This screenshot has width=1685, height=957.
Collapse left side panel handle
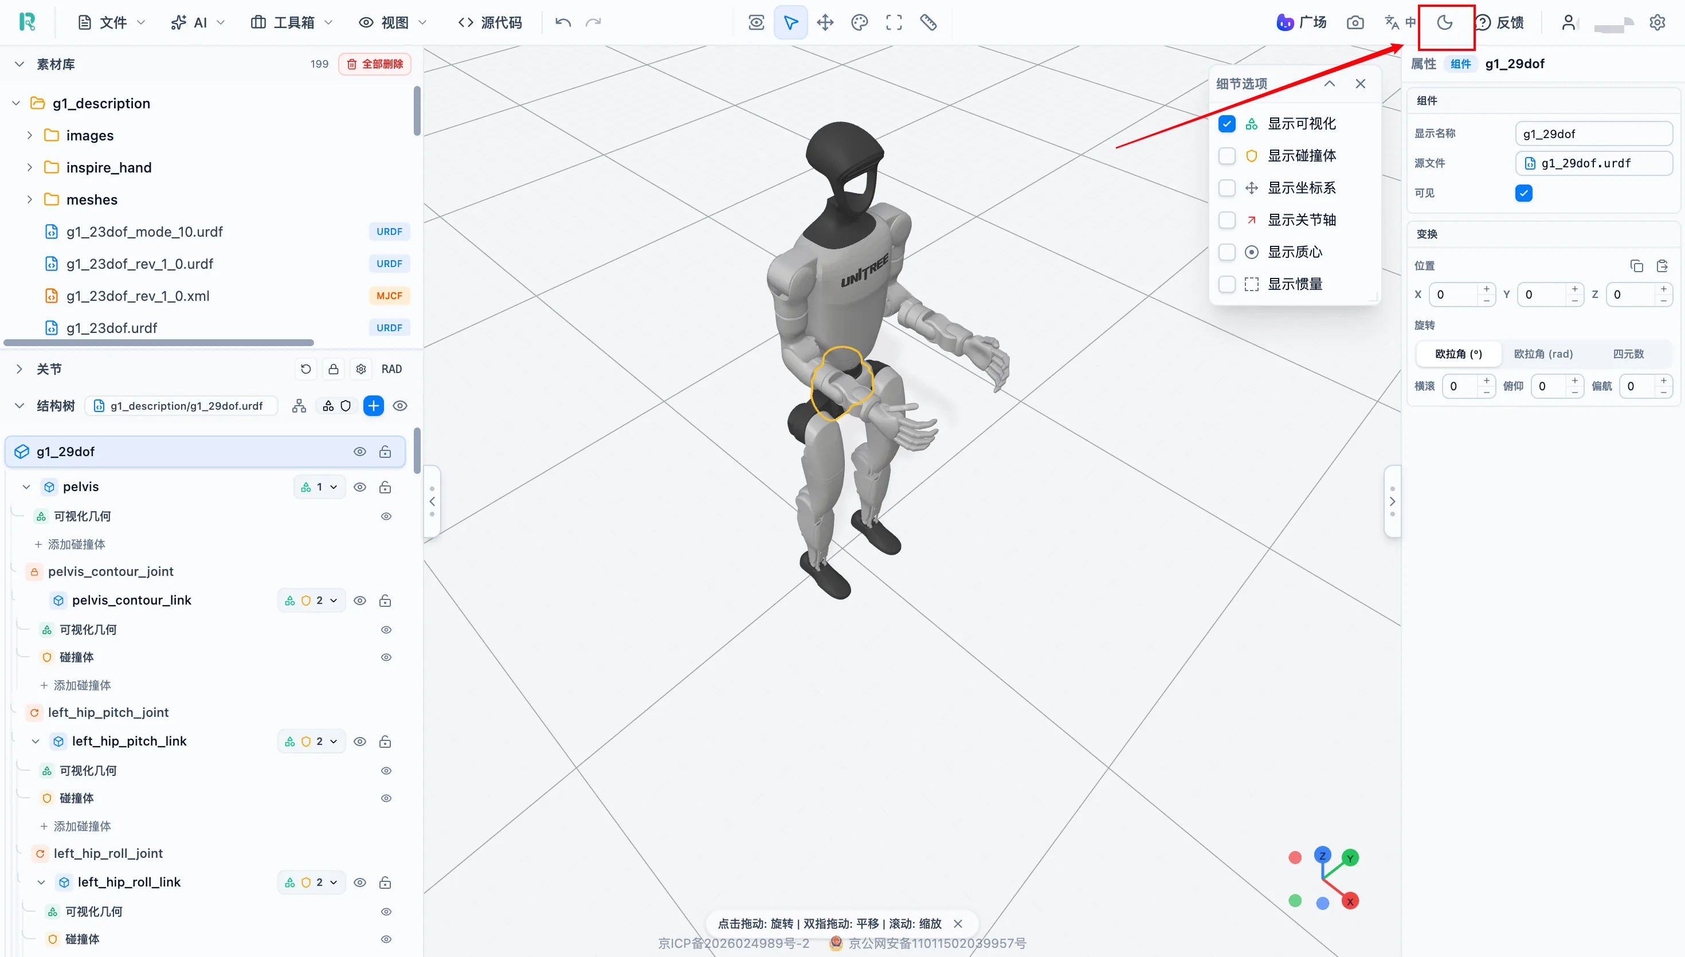coord(432,501)
